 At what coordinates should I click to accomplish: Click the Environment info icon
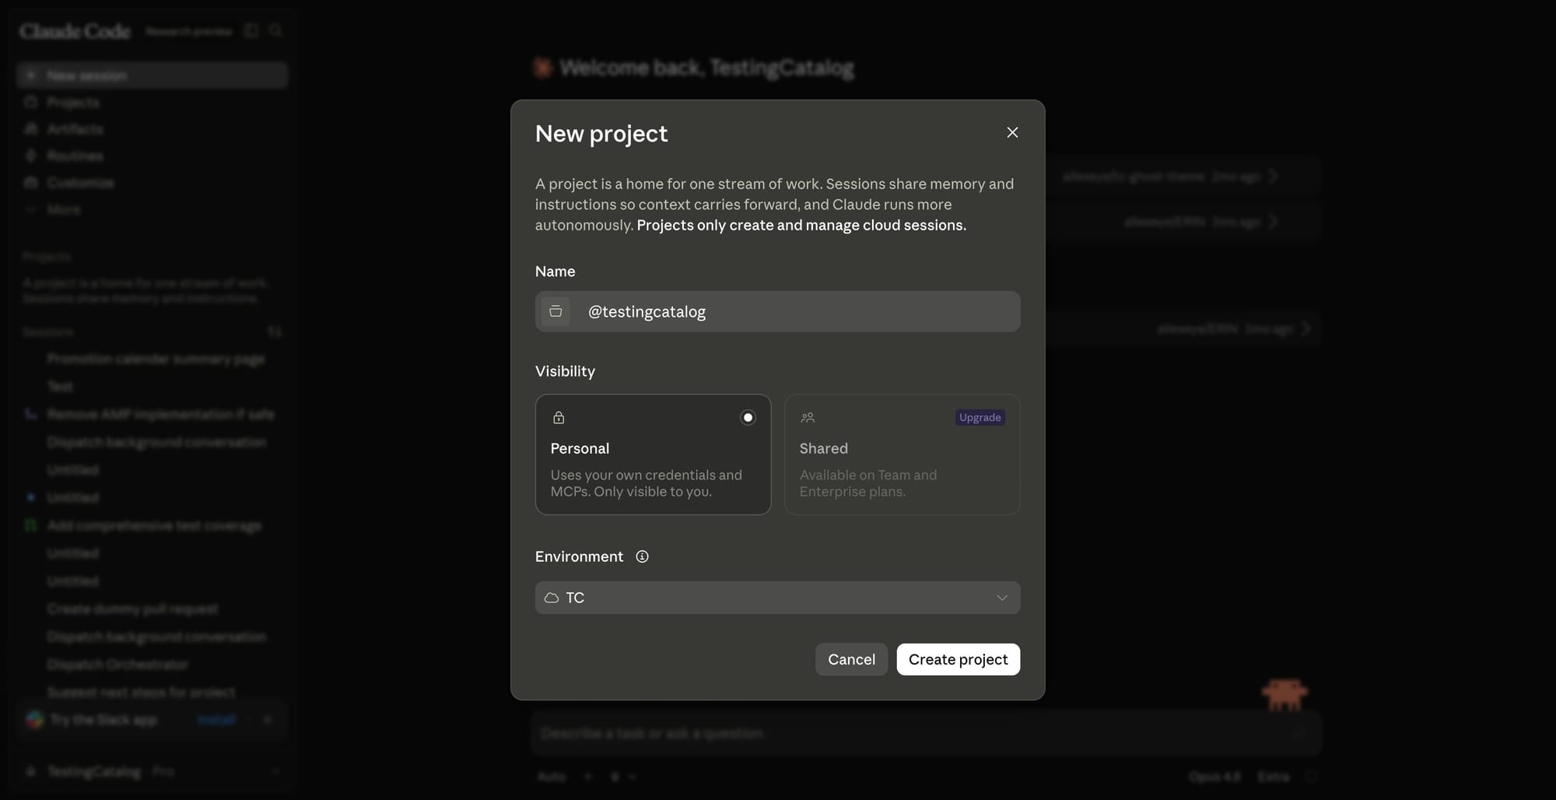(642, 556)
